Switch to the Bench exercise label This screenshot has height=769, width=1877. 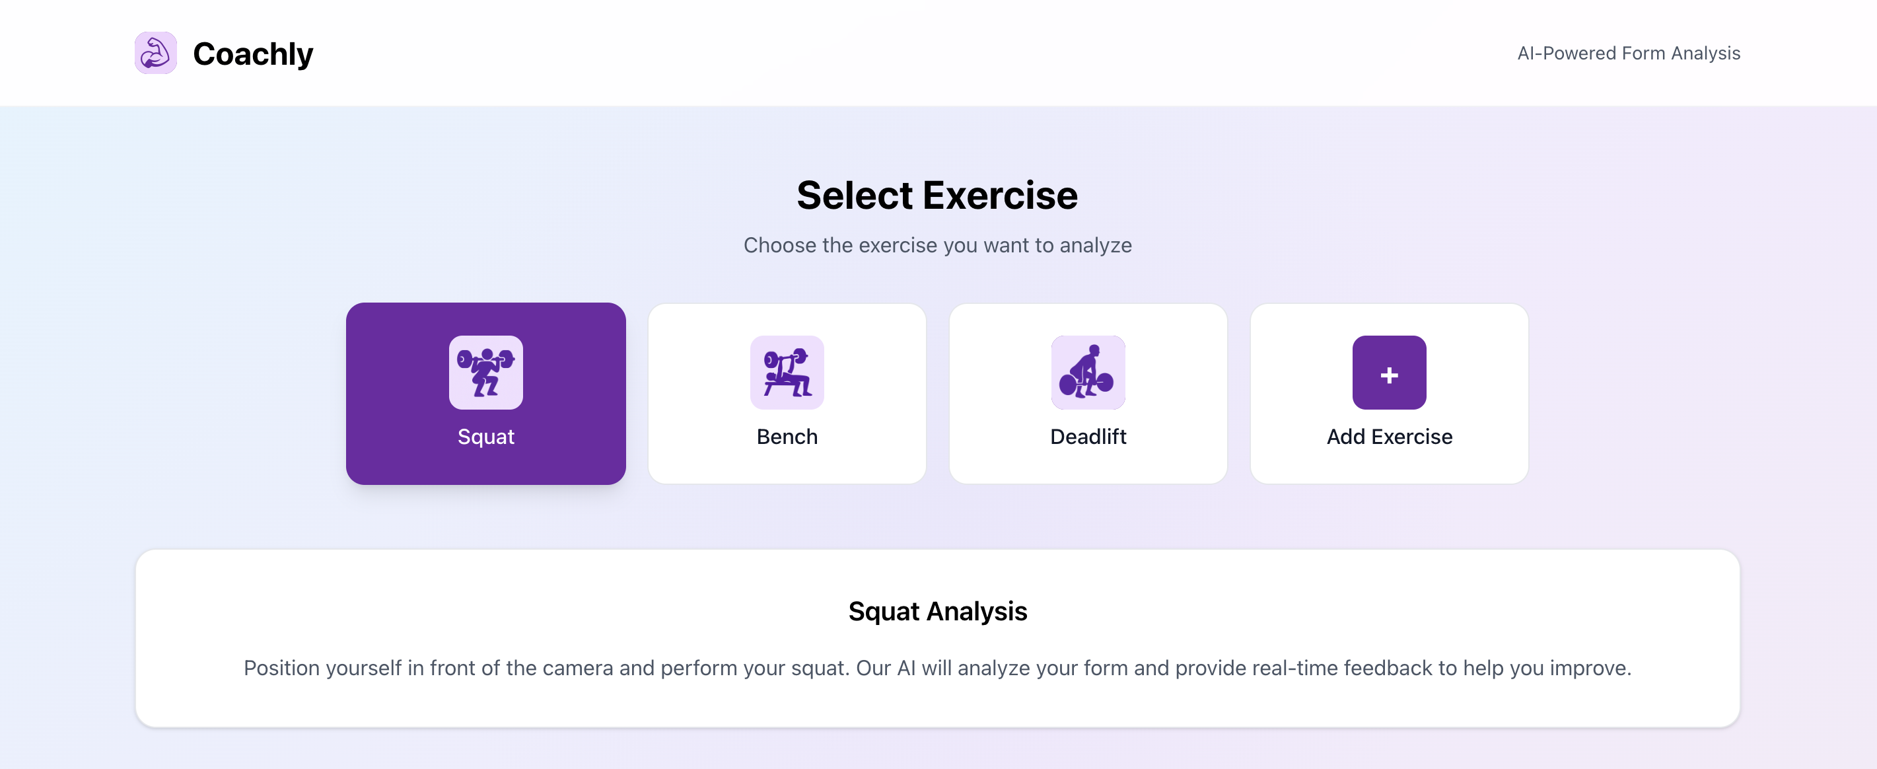(x=787, y=437)
